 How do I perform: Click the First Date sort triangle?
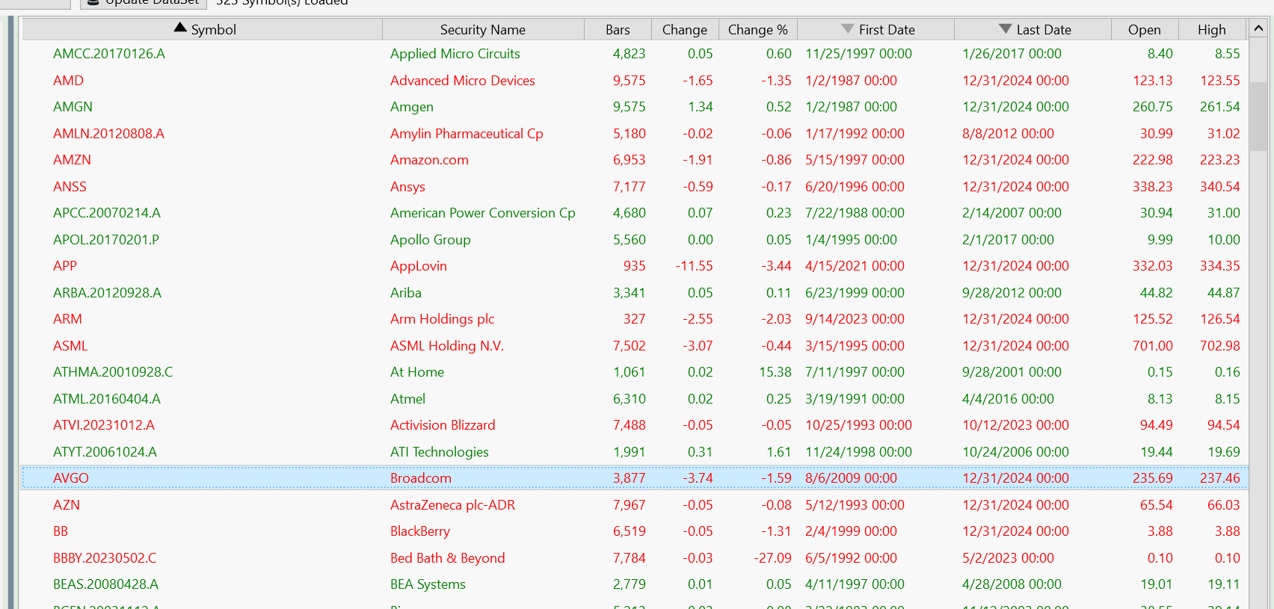(847, 29)
